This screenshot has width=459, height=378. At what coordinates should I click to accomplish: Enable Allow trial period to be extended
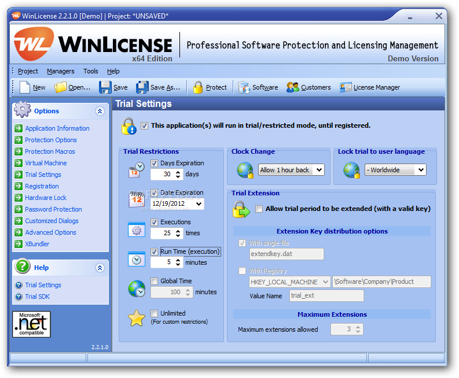click(x=259, y=209)
